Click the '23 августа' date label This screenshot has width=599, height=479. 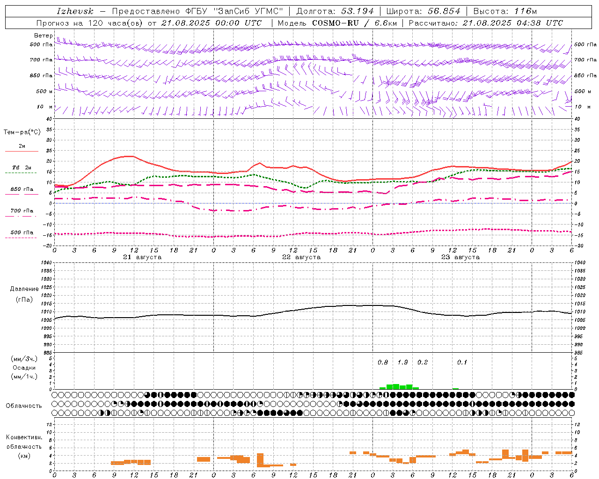pyautogui.click(x=460, y=257)
